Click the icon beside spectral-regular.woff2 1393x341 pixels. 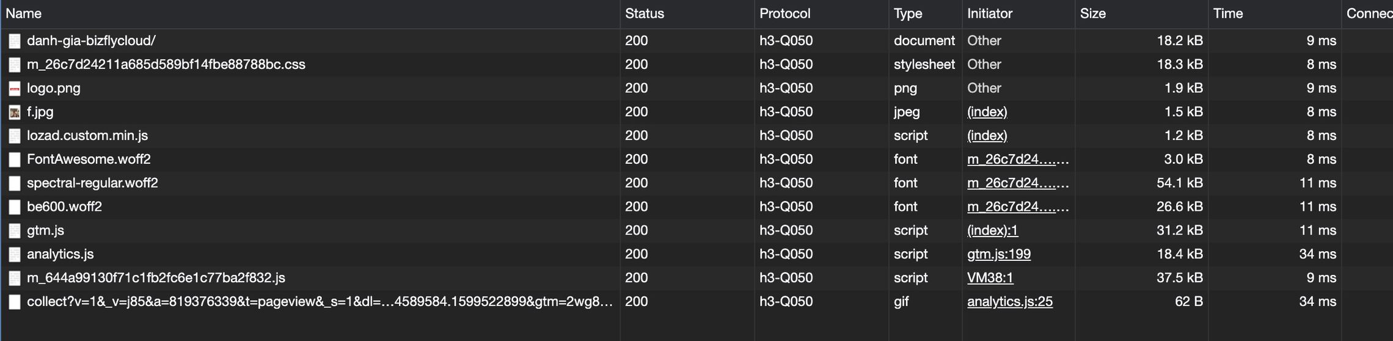pos(15,183)
